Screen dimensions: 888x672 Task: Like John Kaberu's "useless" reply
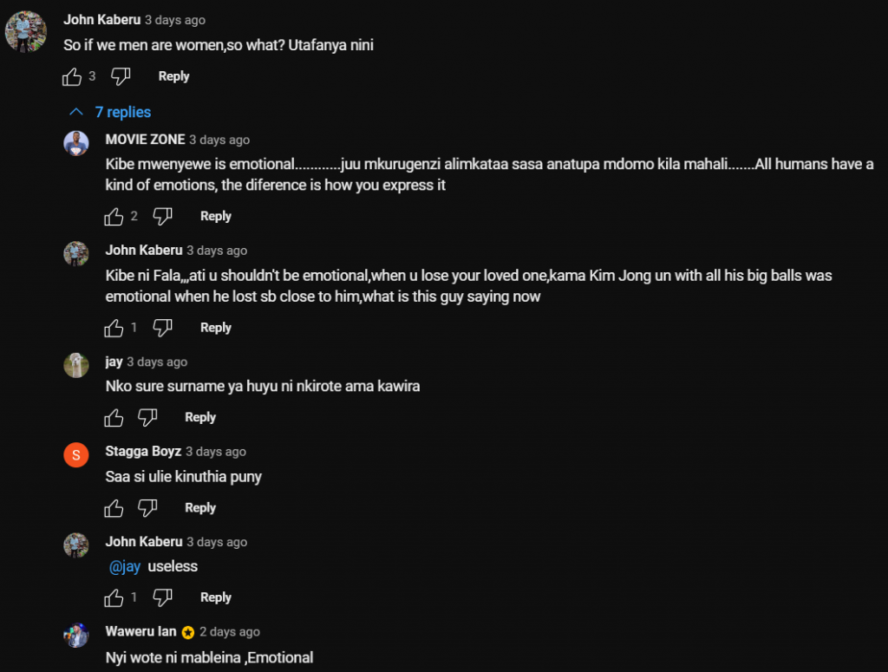click(114, 598)
